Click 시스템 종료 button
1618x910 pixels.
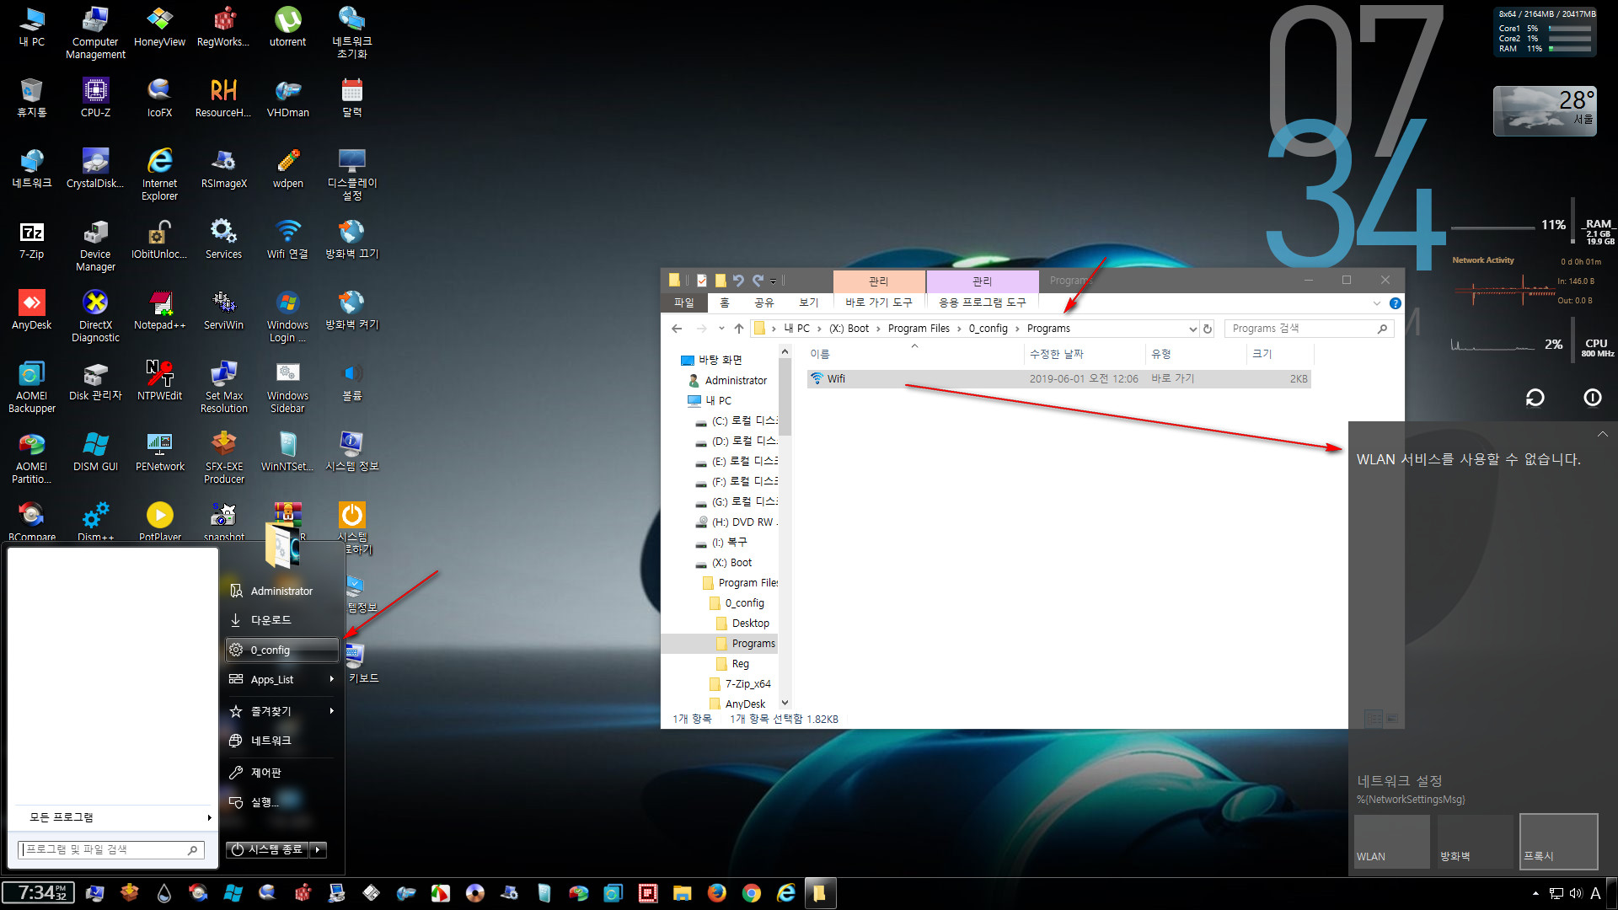point(267,849)
